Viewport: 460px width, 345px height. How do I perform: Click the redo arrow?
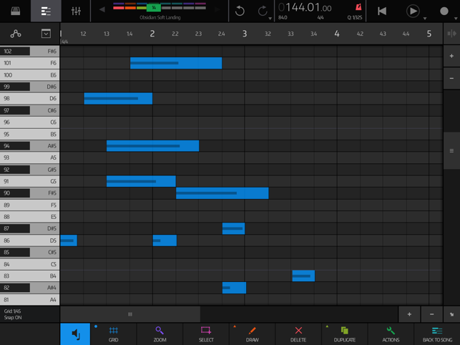[263, 11]
